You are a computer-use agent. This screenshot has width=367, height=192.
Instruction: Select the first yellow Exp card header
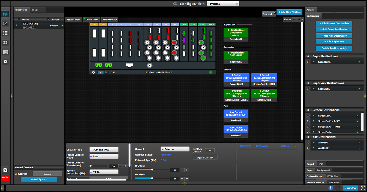(x=94, y=24)
